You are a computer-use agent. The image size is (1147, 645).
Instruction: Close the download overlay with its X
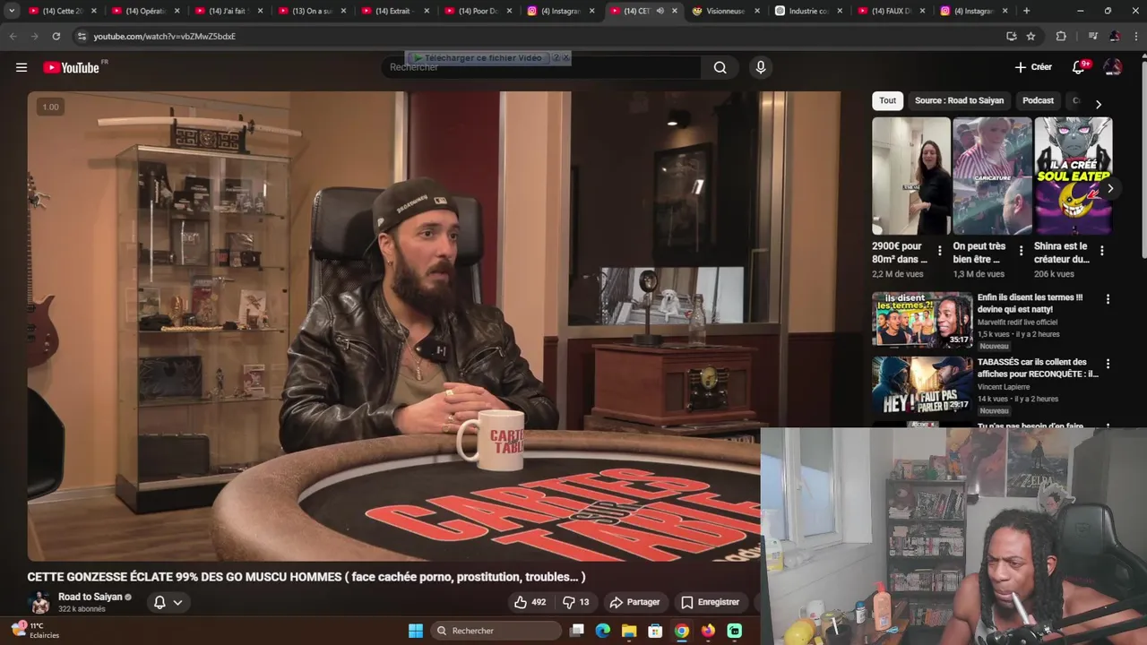pyautogui.click(x=565, y=57)
